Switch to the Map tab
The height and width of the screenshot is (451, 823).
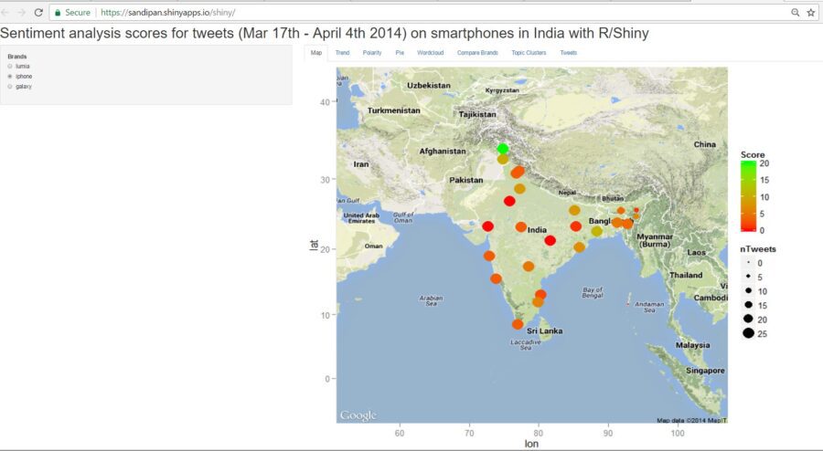tap(316, 52)
